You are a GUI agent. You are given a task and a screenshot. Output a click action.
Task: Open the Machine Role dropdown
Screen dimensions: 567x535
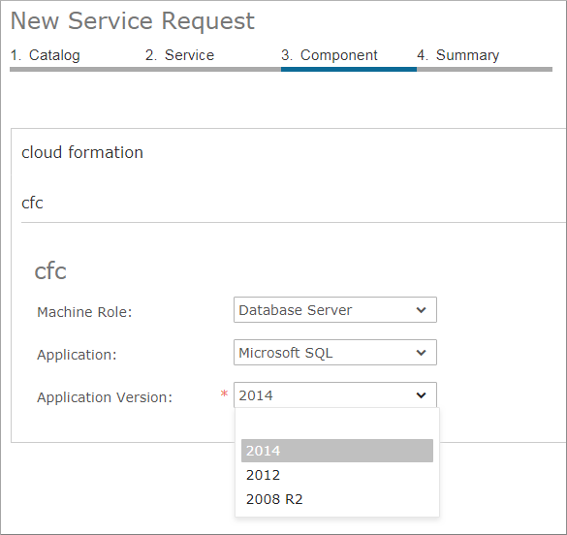click(x=335, y=310)
